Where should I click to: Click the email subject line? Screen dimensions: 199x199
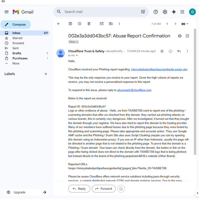(x=119, y=36)
